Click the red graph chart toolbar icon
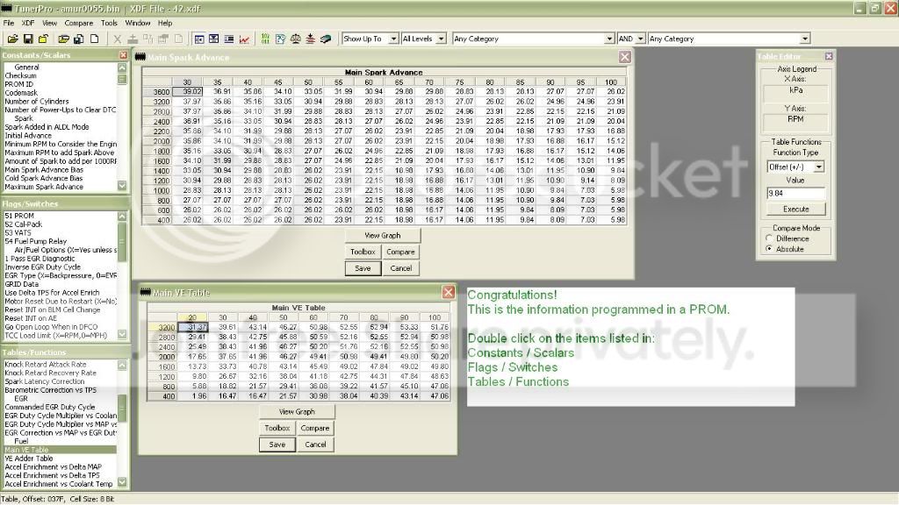Screen dimensions: 899x505 pyautogui.click(x=244, y=39)
